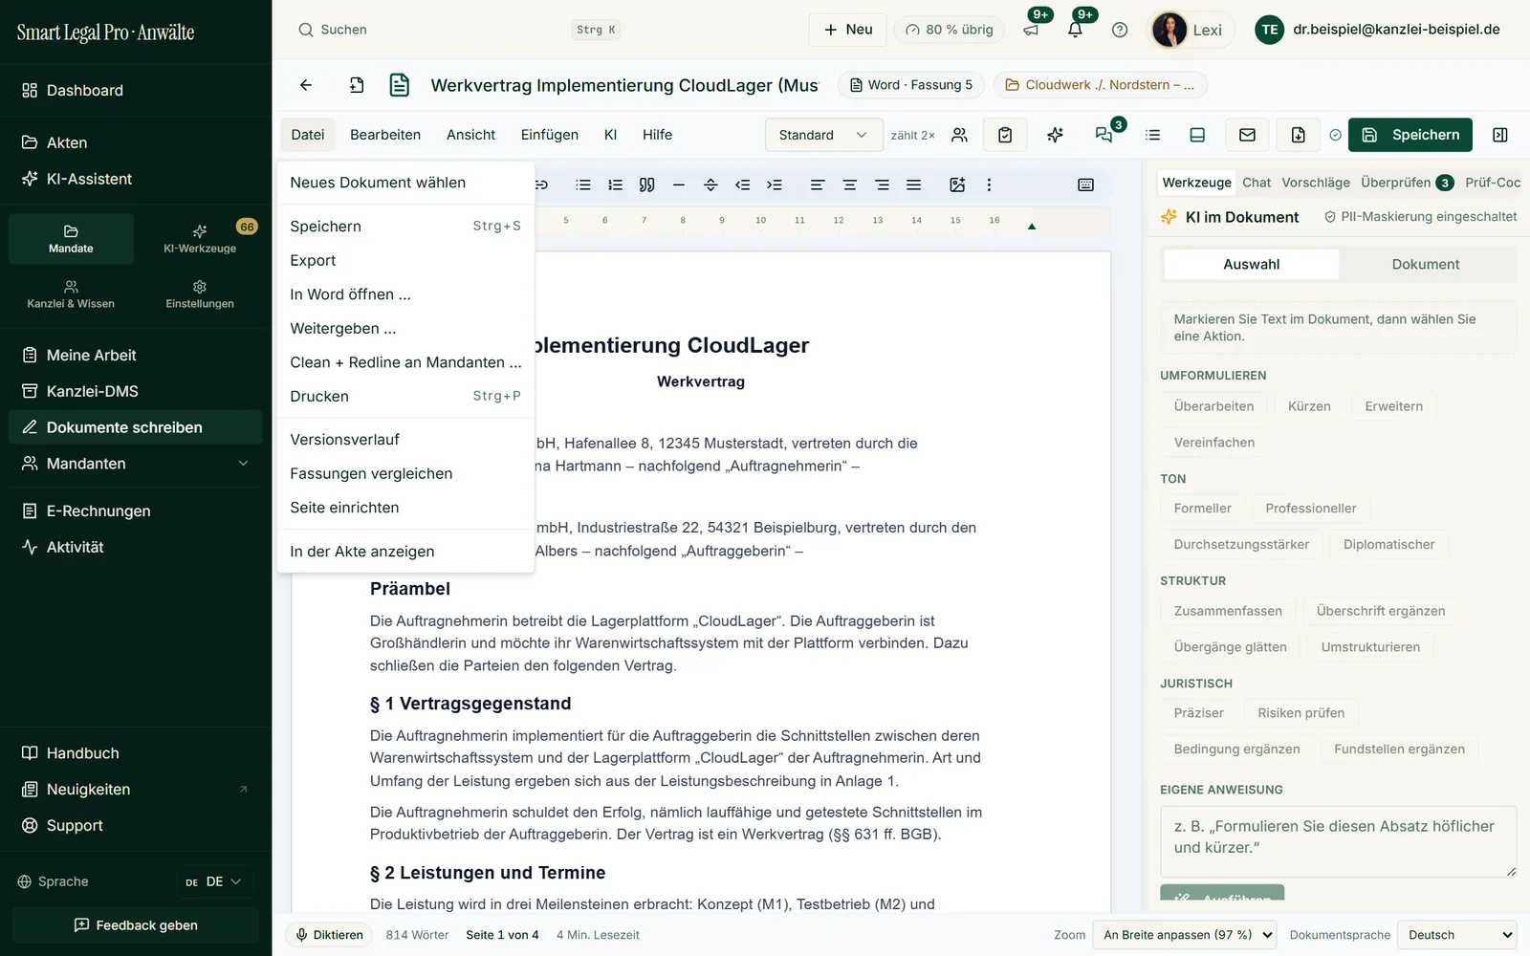Open the Überprüfen tab
Viewport: 1530px width, 956px height.
pos(1406,183)
